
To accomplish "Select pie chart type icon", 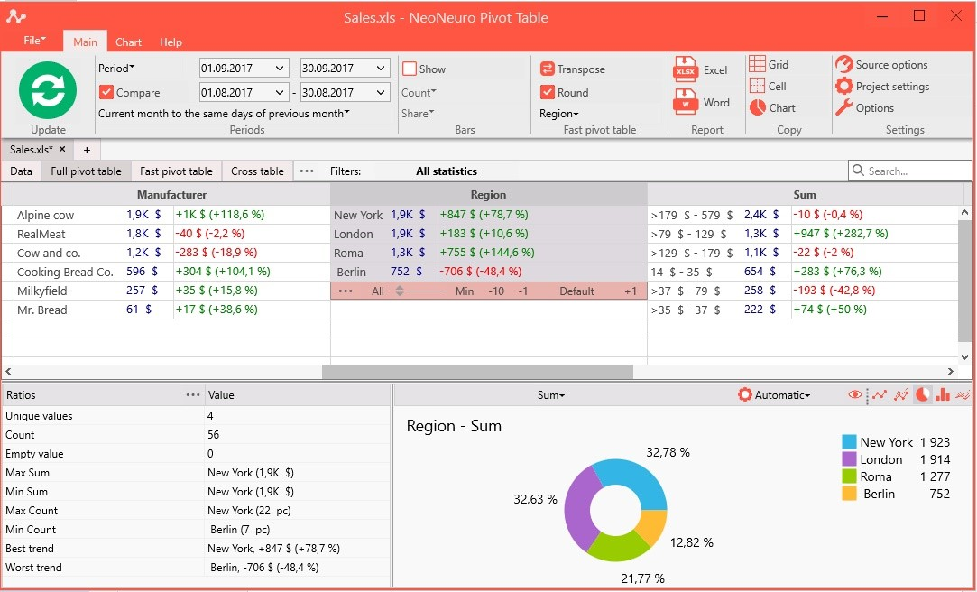I will click(x=922, y=394).
